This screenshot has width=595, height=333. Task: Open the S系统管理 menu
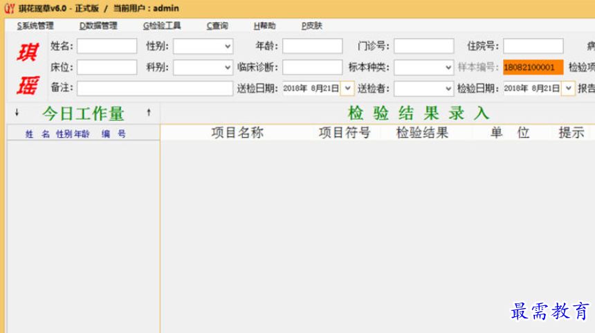35,26
